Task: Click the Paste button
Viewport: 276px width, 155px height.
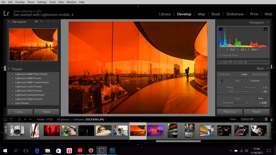Action: point(46,112)
